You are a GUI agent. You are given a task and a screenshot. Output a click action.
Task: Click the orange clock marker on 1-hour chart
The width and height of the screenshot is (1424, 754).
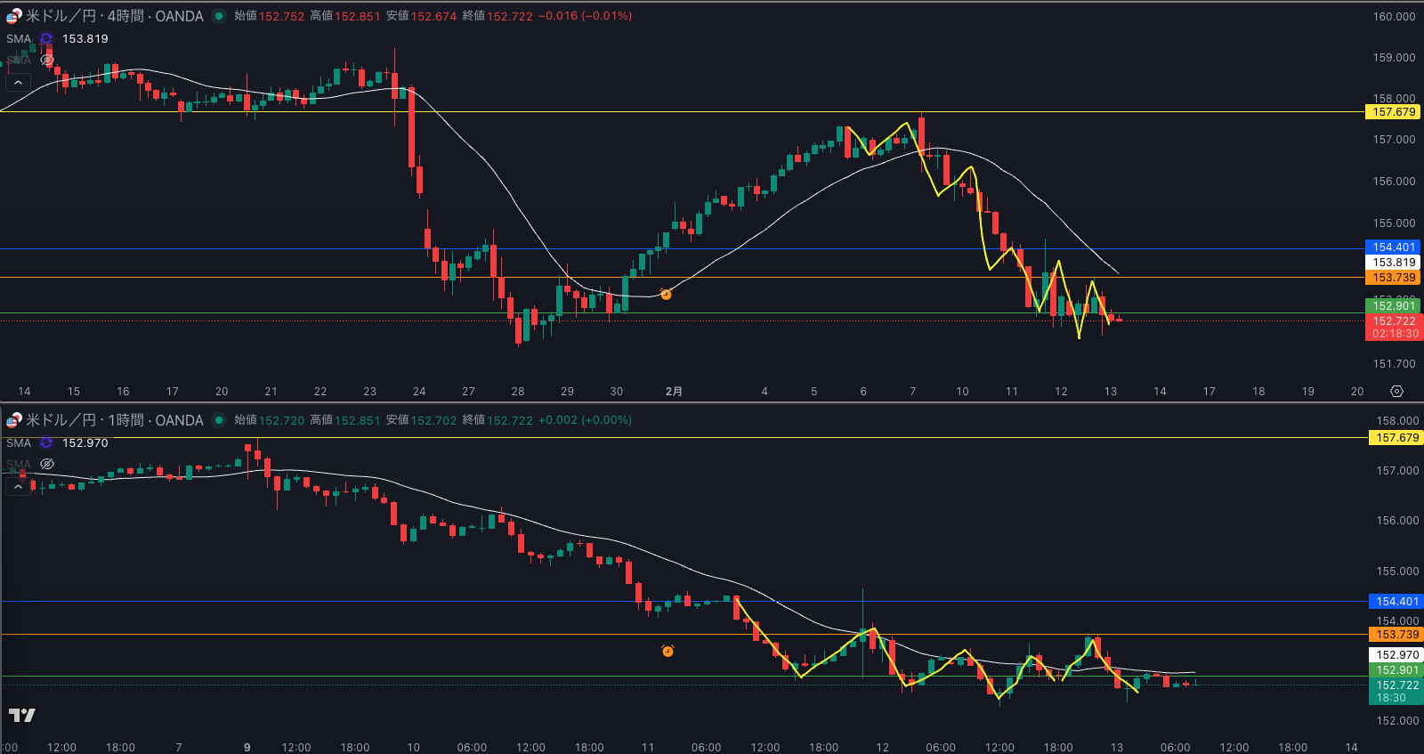click(x=667, y=652)
